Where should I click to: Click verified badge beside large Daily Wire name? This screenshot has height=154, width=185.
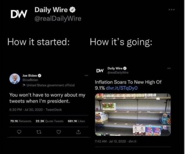pos(73,10)
